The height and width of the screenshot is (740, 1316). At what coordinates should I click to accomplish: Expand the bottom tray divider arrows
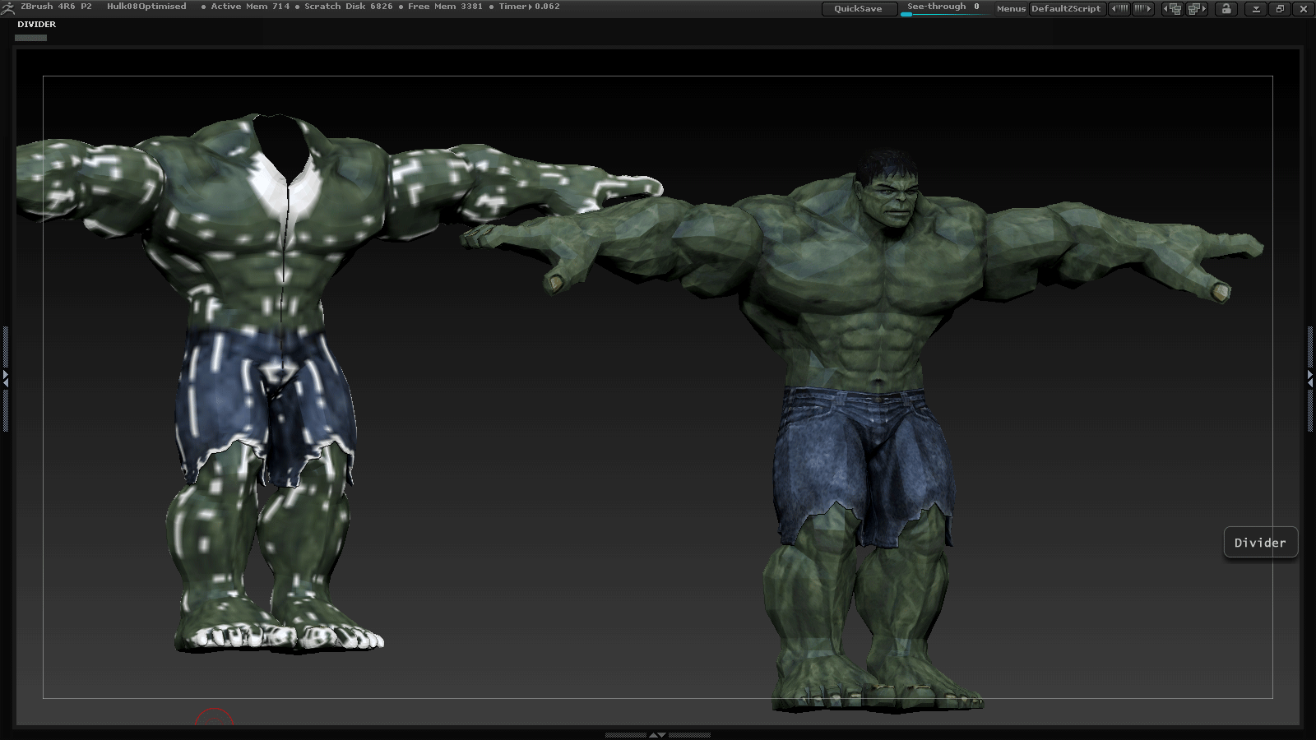[658, 734]
